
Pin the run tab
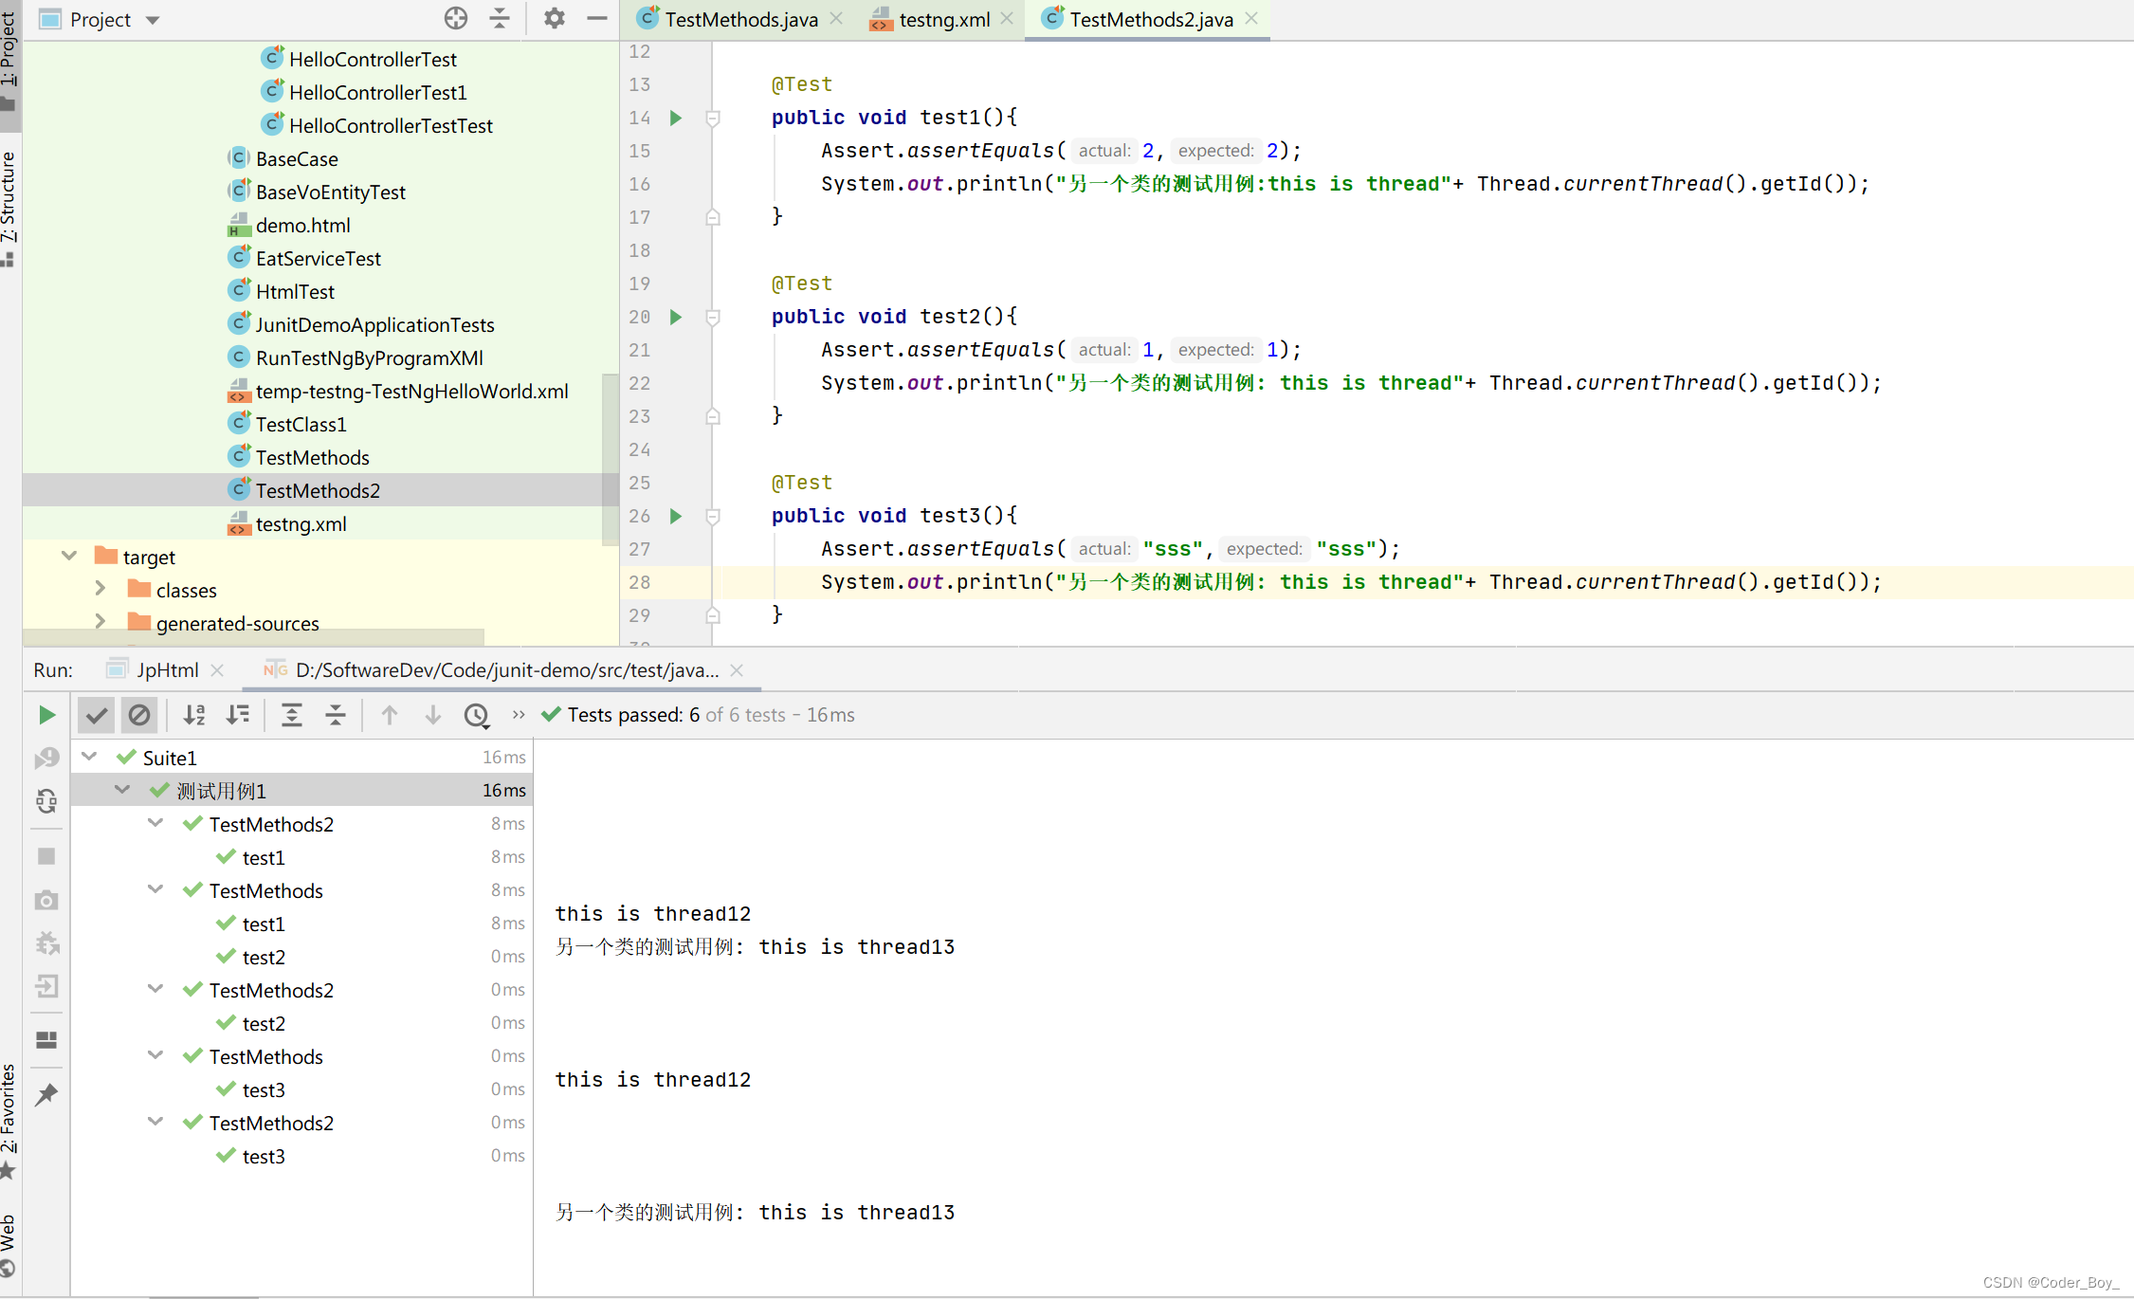(46, 1095)
